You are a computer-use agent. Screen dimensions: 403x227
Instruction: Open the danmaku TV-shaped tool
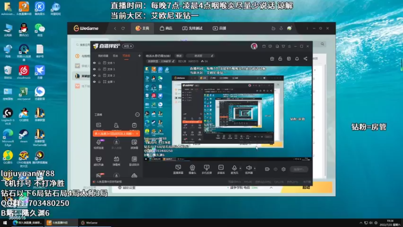116,161
